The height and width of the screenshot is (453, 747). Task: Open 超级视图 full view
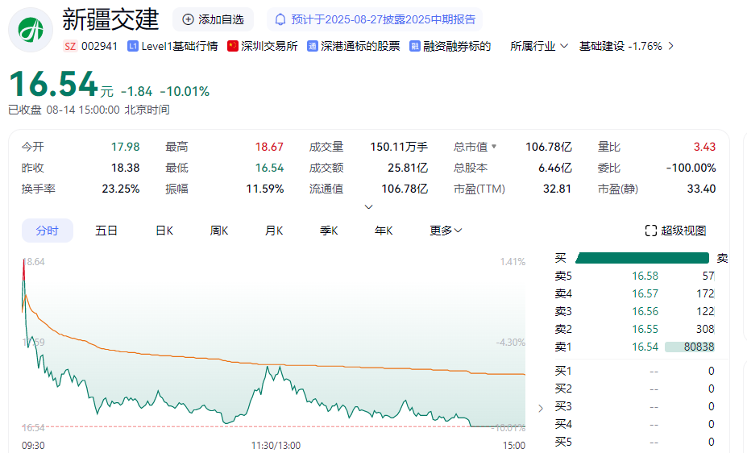tap(675, 231)
